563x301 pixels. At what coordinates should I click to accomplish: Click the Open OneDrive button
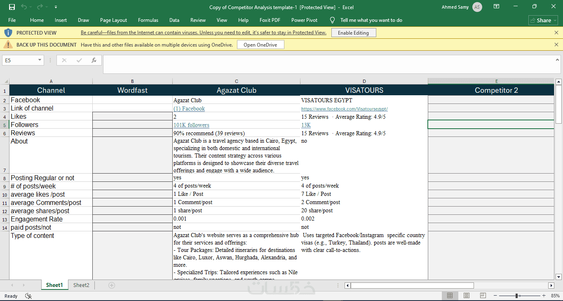tap(260, 45)
